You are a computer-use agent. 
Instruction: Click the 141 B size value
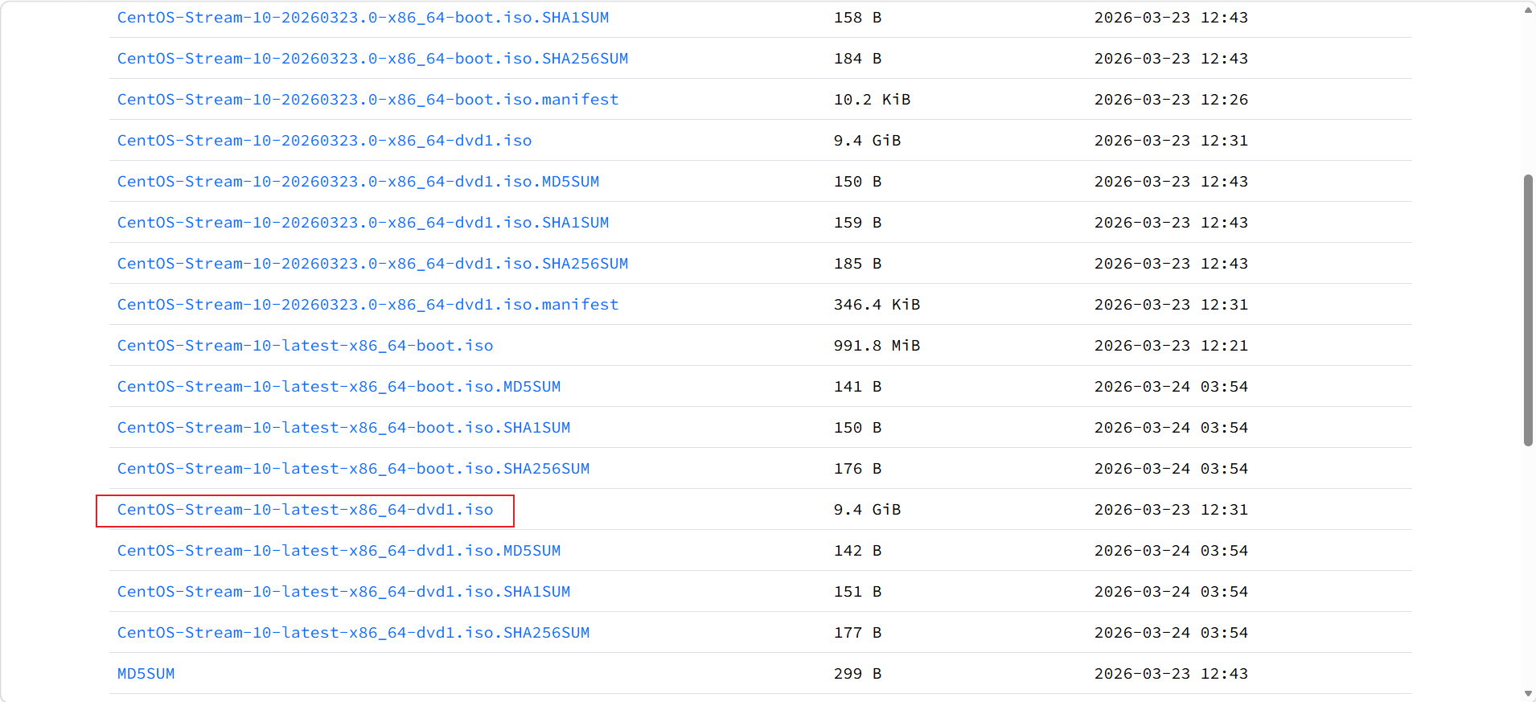pyautogui.click(x=857, y=387)
